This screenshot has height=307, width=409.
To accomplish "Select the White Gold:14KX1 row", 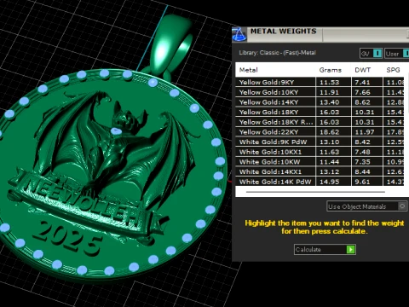I will [320, 171].
